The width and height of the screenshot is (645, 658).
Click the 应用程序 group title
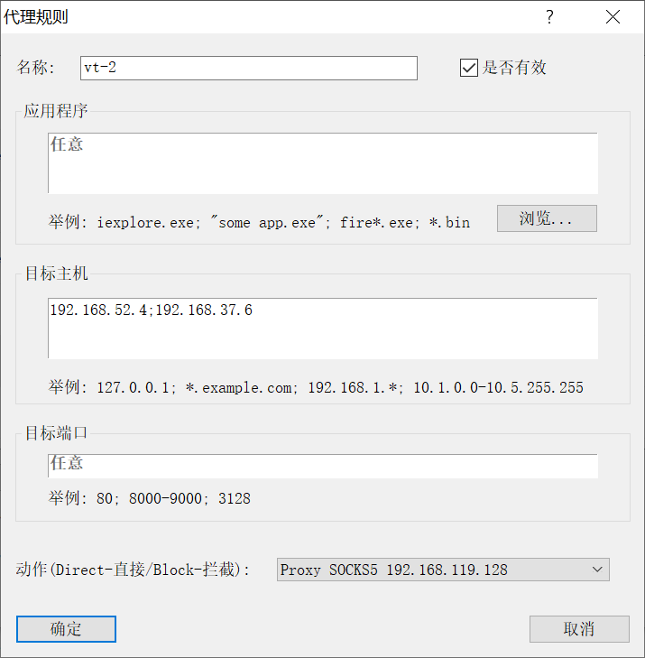[x=56, y=111]
